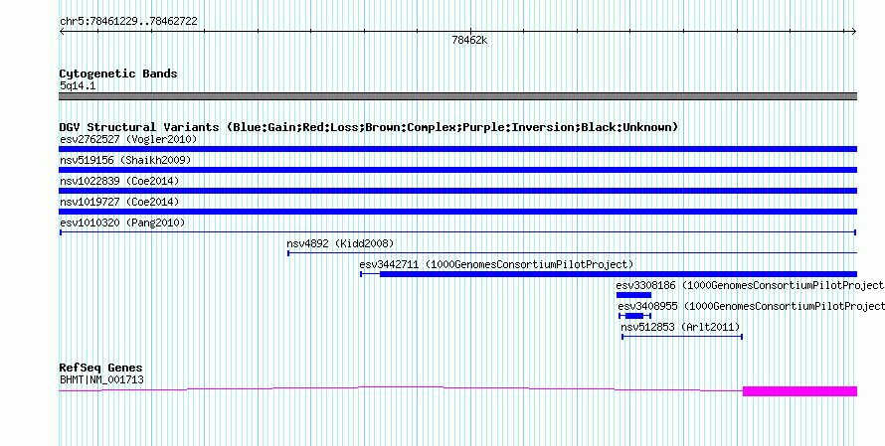
Task: Open esv3408955 variant label
Action: 751,306
